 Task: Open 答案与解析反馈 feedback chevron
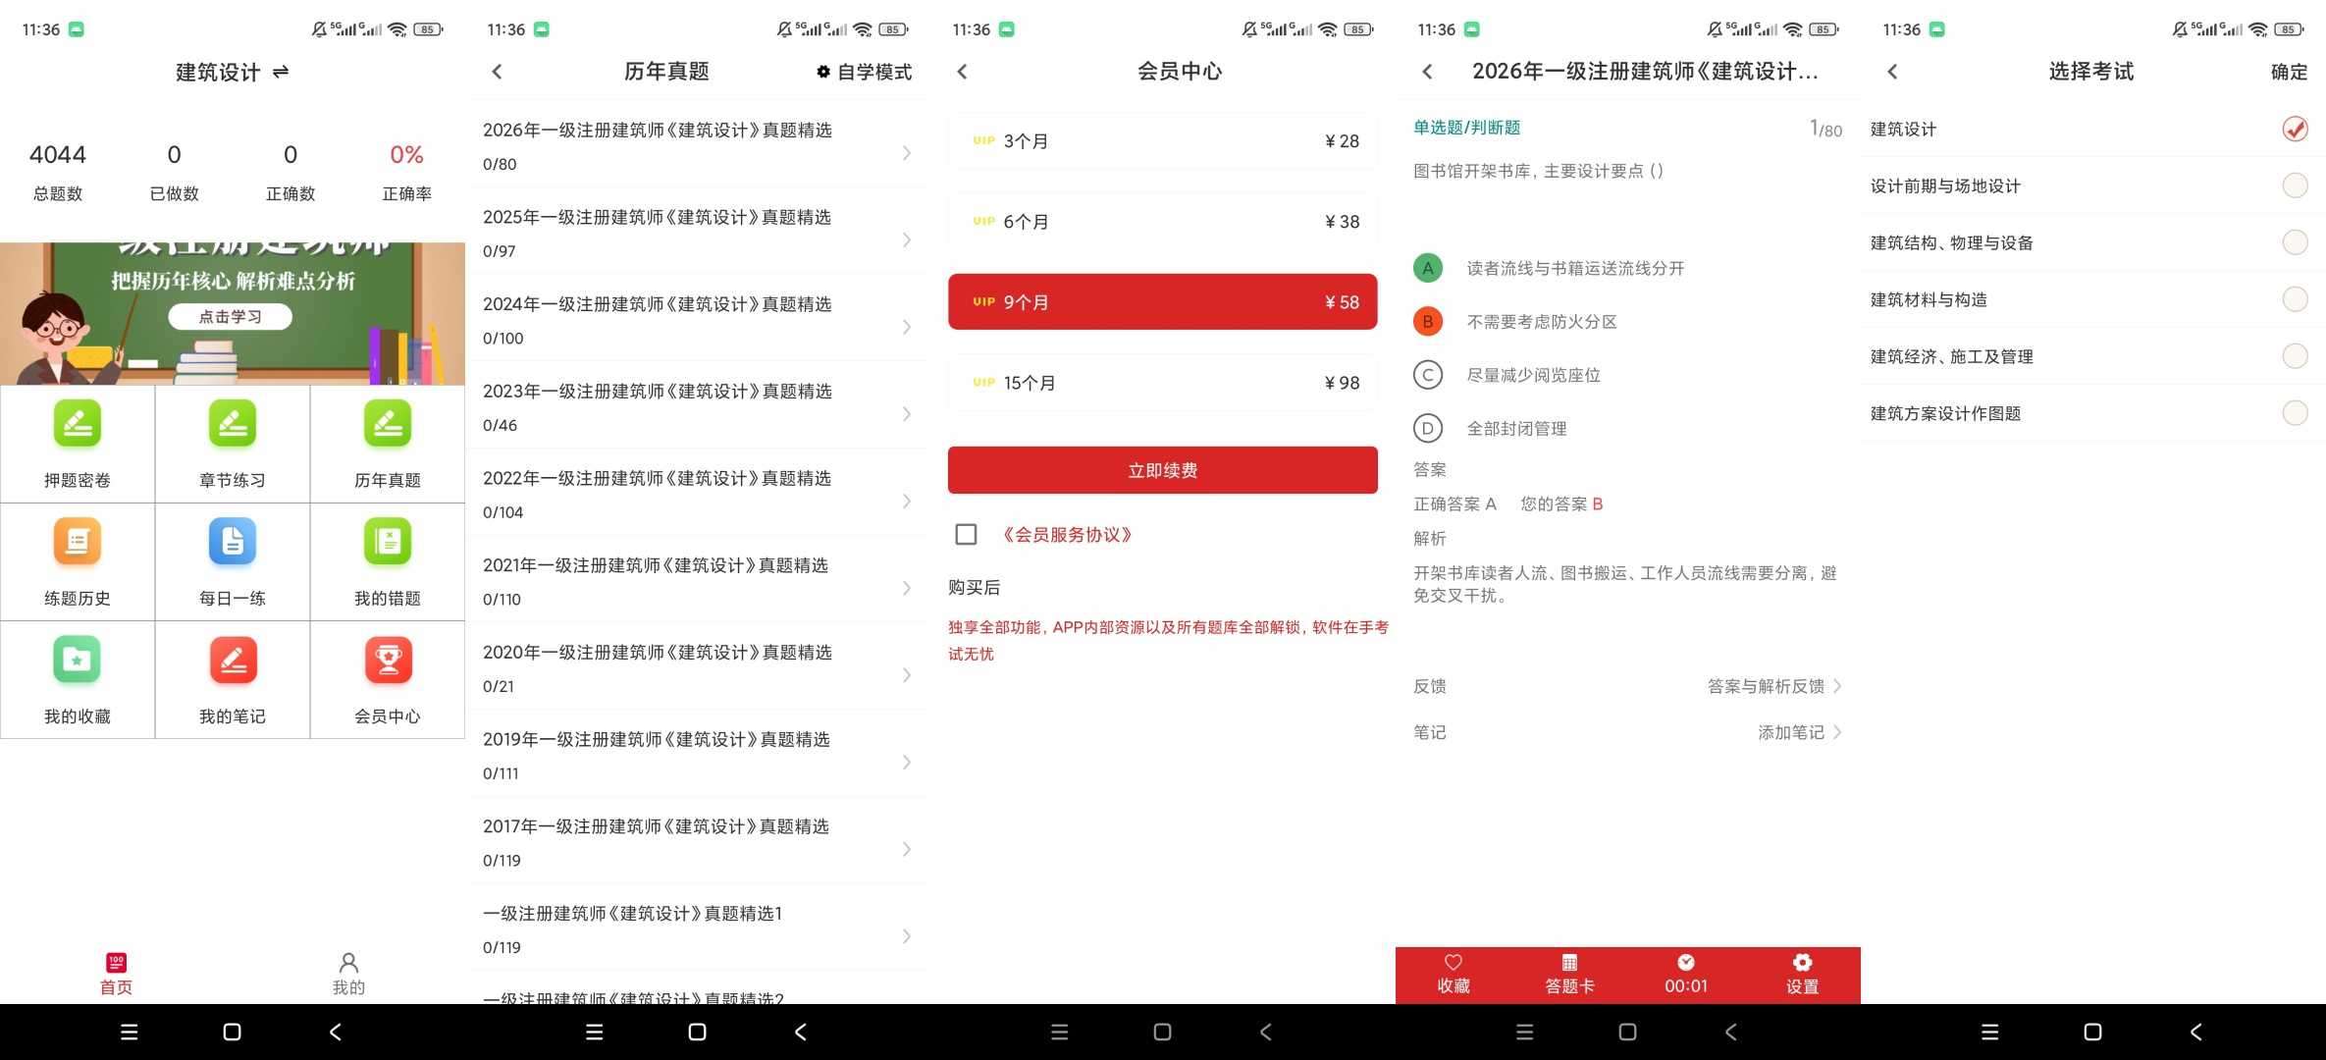pyautogui.click(x=1837, y=686)
